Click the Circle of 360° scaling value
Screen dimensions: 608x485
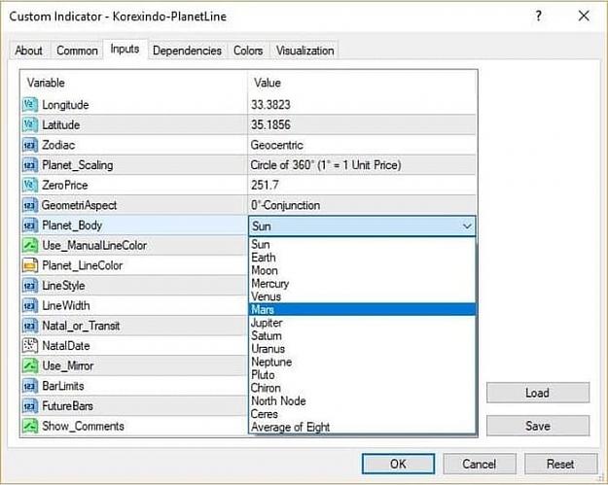pos(362,165)
